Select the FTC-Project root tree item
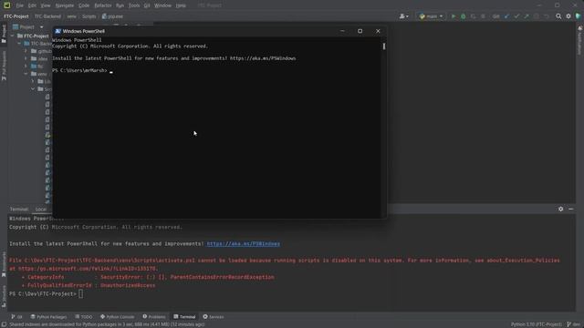The width and height of the screenshot is (584, 328). pos(33,36)
